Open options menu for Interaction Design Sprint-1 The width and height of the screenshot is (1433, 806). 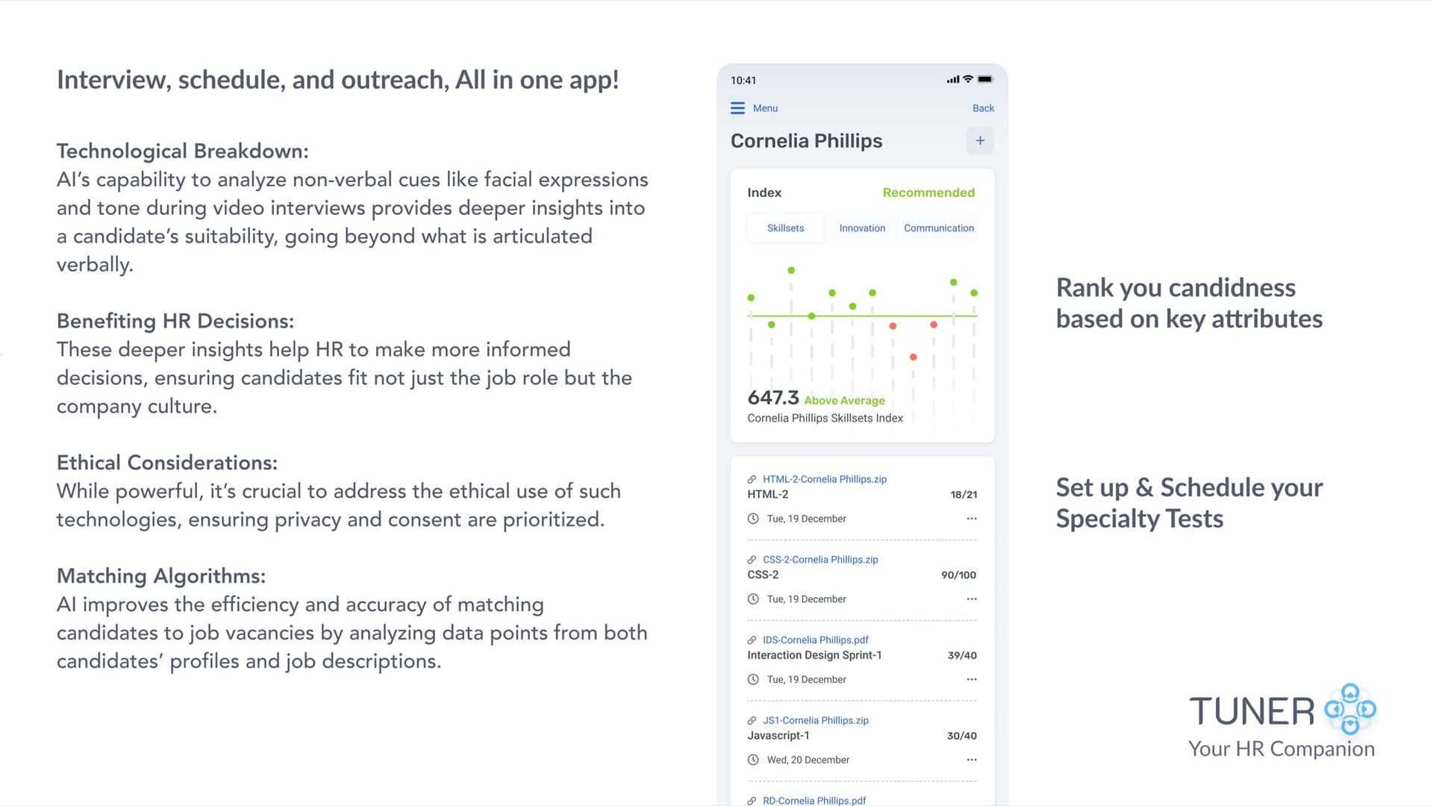pos(971,679)
